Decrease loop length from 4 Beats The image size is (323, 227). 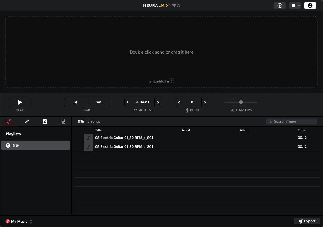click(128, 102)
